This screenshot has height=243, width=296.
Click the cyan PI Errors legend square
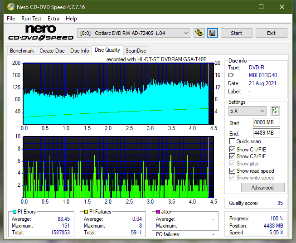tap(15, 212)
